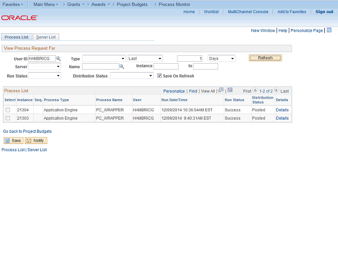Switch to the Server List tab
Image resolution: width=338 pixels, height=253 pixels.
tap(46, 37)
